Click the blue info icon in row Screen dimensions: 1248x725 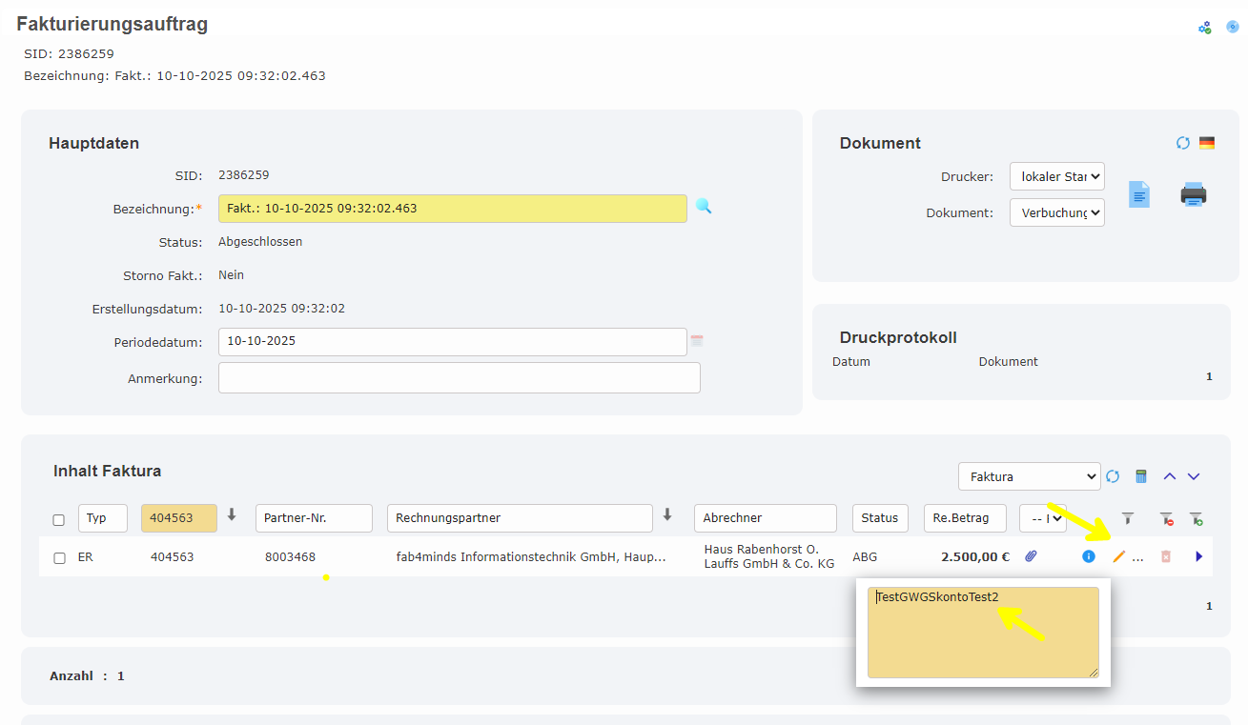click(1089, 556)
